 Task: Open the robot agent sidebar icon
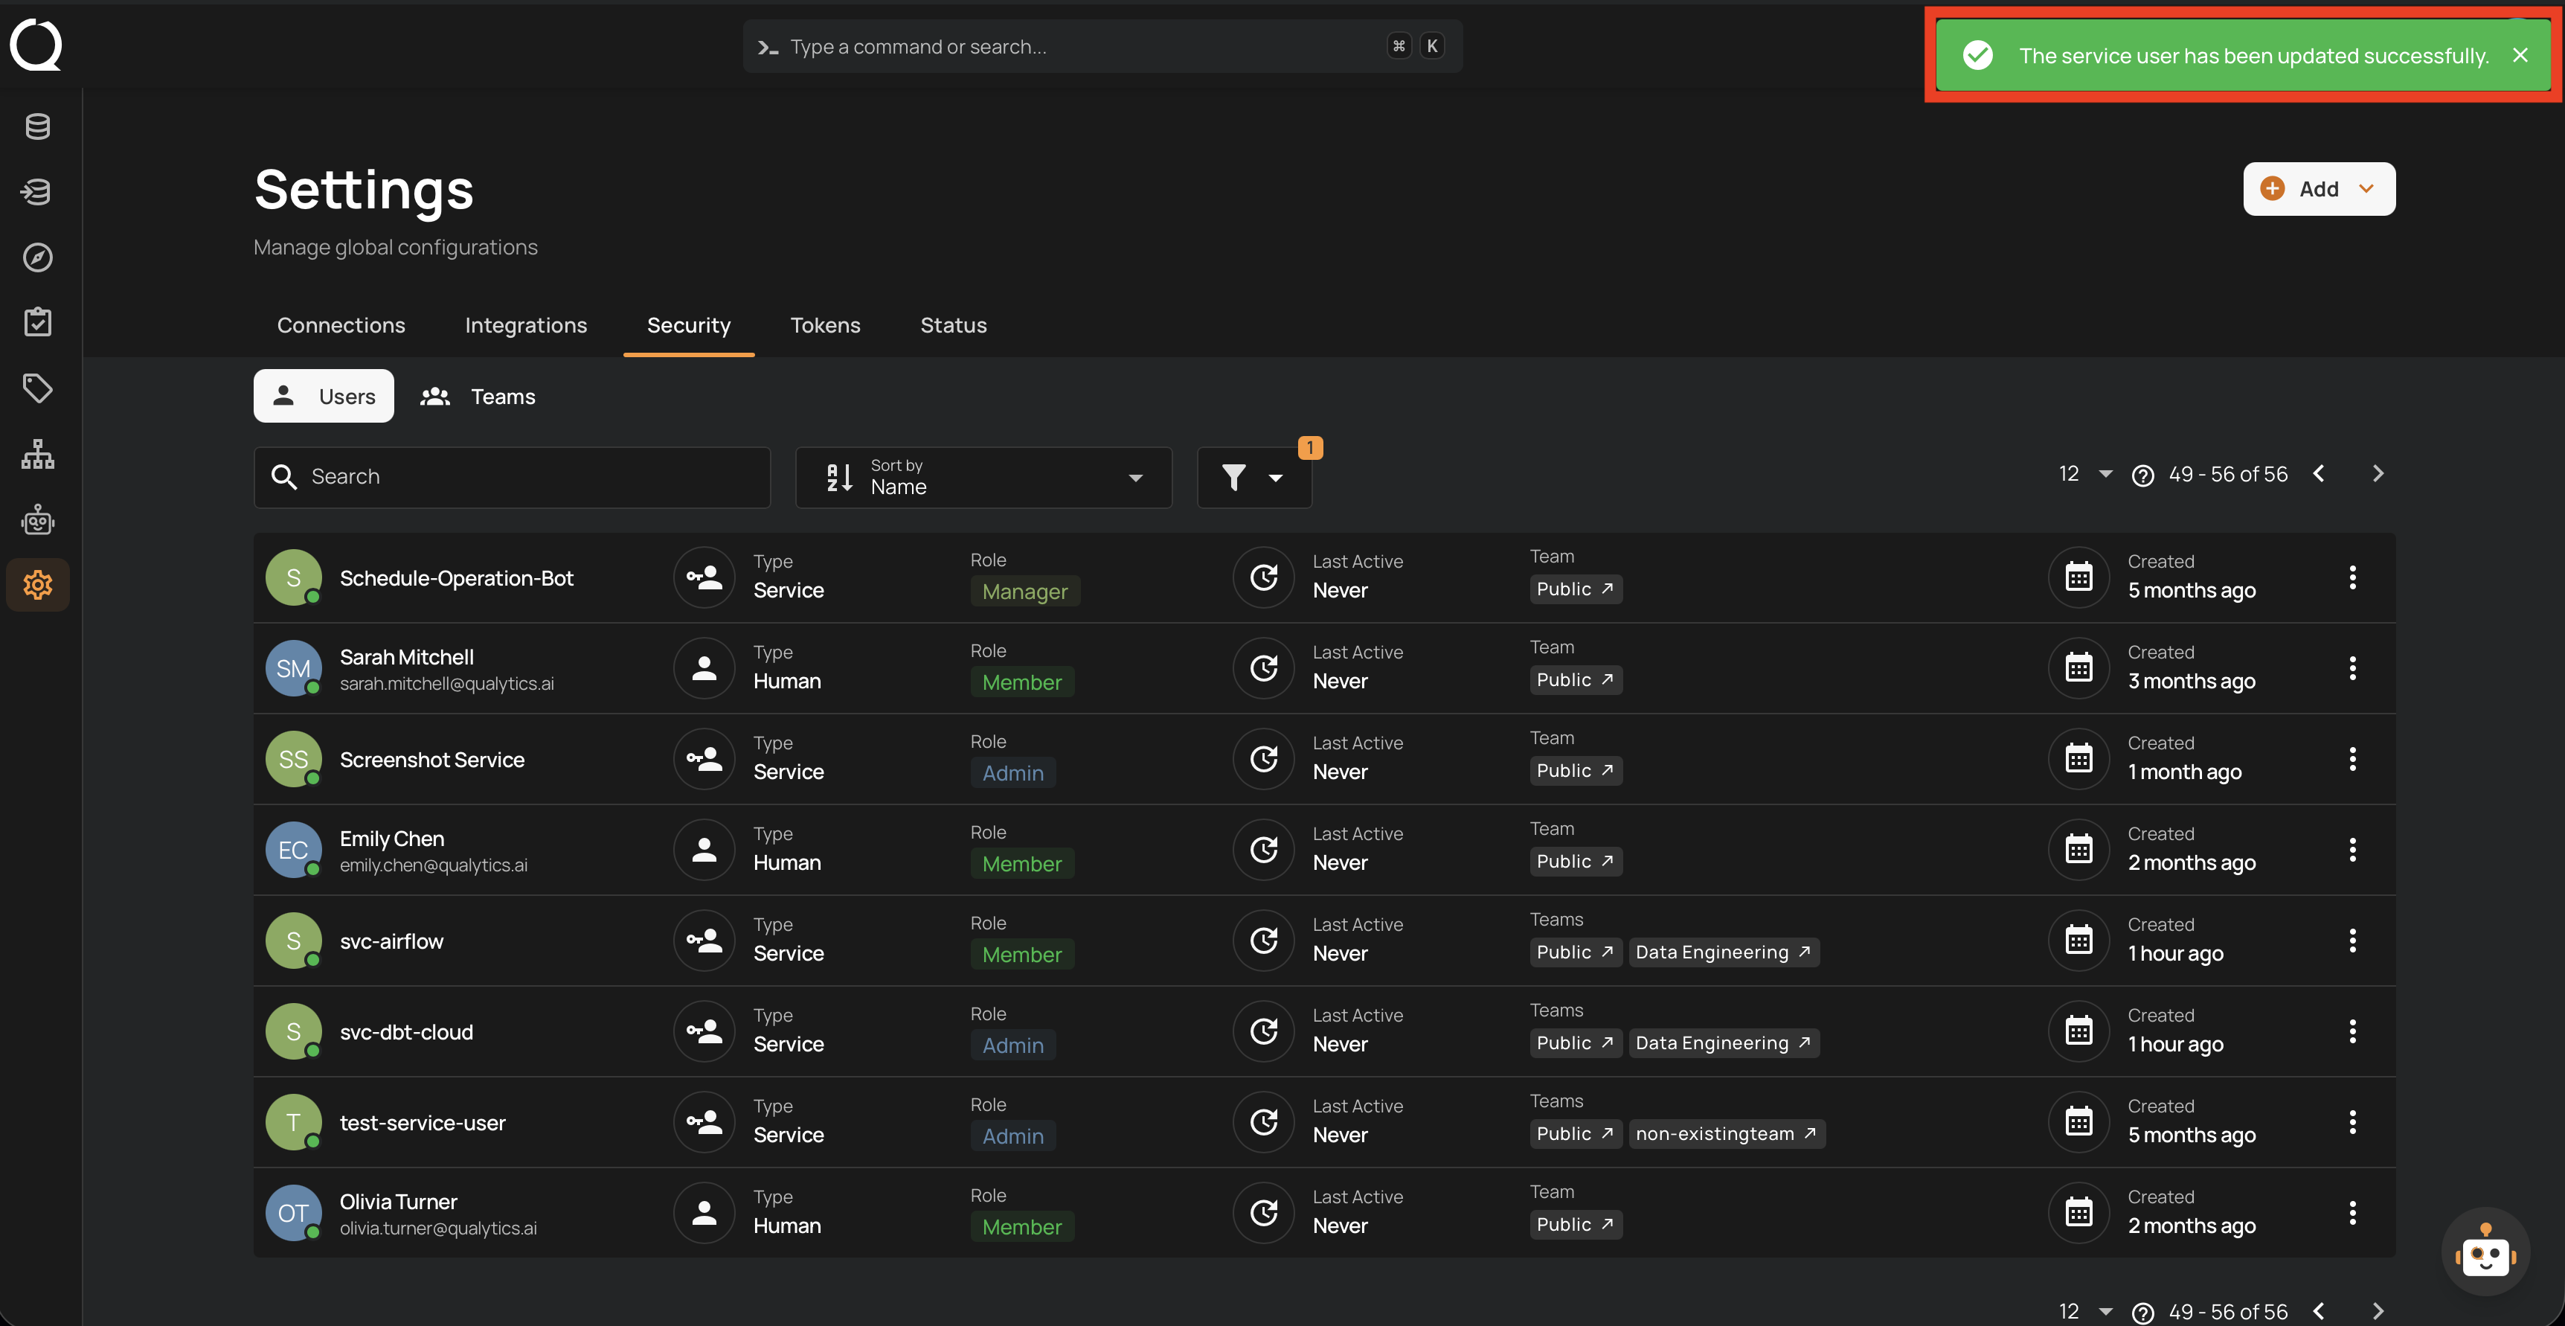tap(38, 519)
